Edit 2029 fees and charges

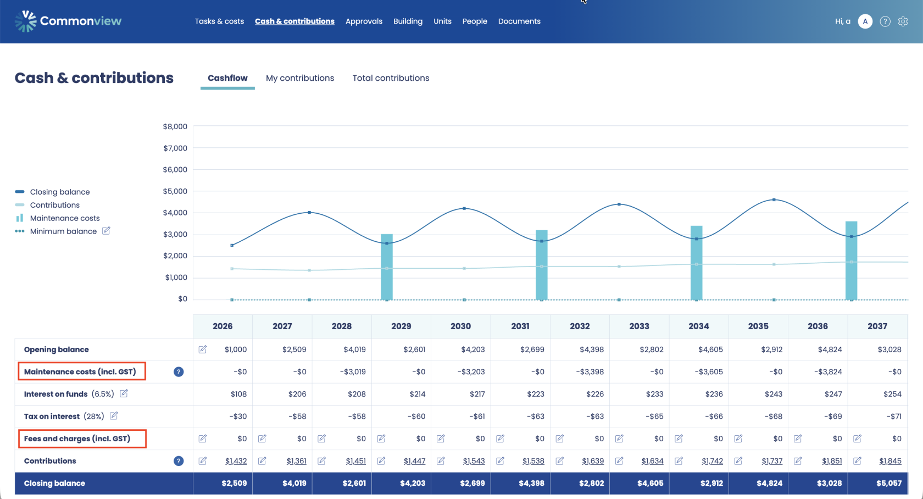[x=381, y=439]
